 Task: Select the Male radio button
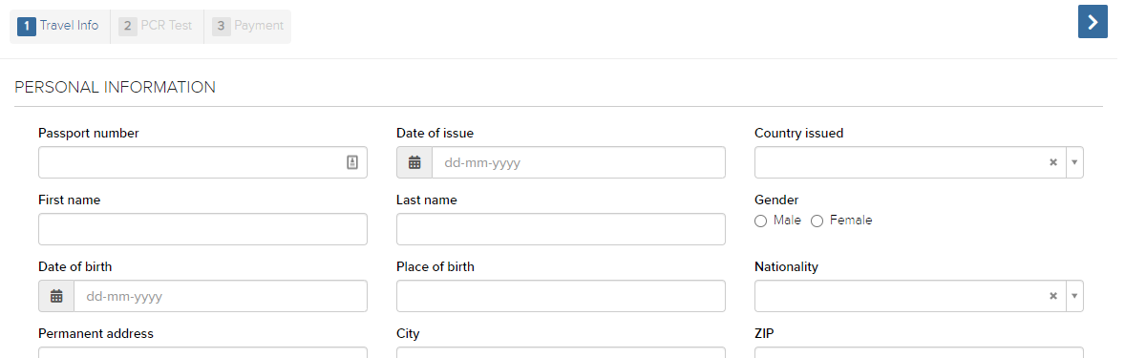760,221
